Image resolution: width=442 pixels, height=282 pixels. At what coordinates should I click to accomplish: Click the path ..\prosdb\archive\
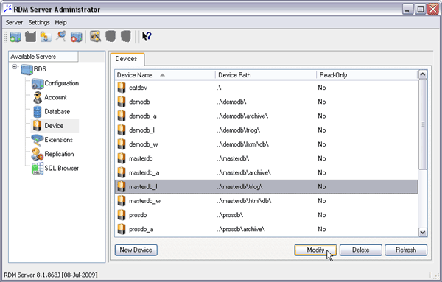tap(240, 229)
